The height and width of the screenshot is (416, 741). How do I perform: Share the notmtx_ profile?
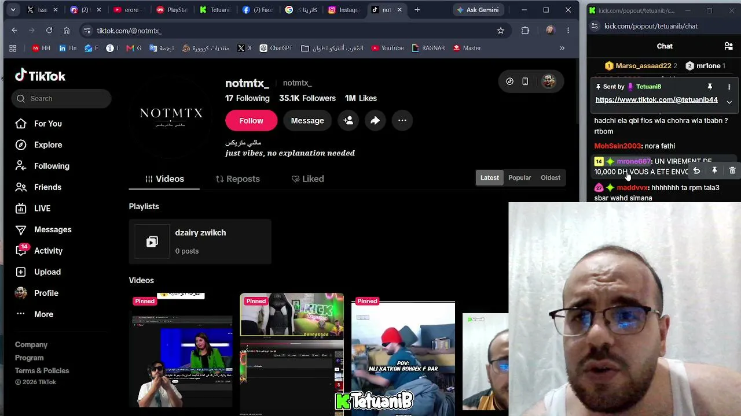tap(375, 120)
